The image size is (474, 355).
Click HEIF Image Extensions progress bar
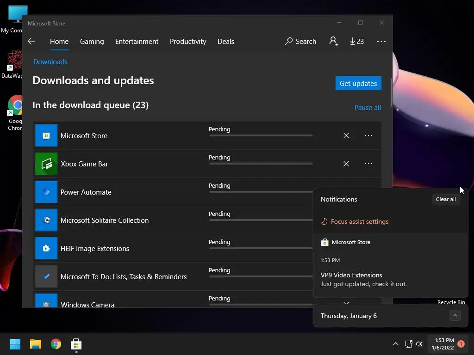pyautogui.click(x=261, y=248)
